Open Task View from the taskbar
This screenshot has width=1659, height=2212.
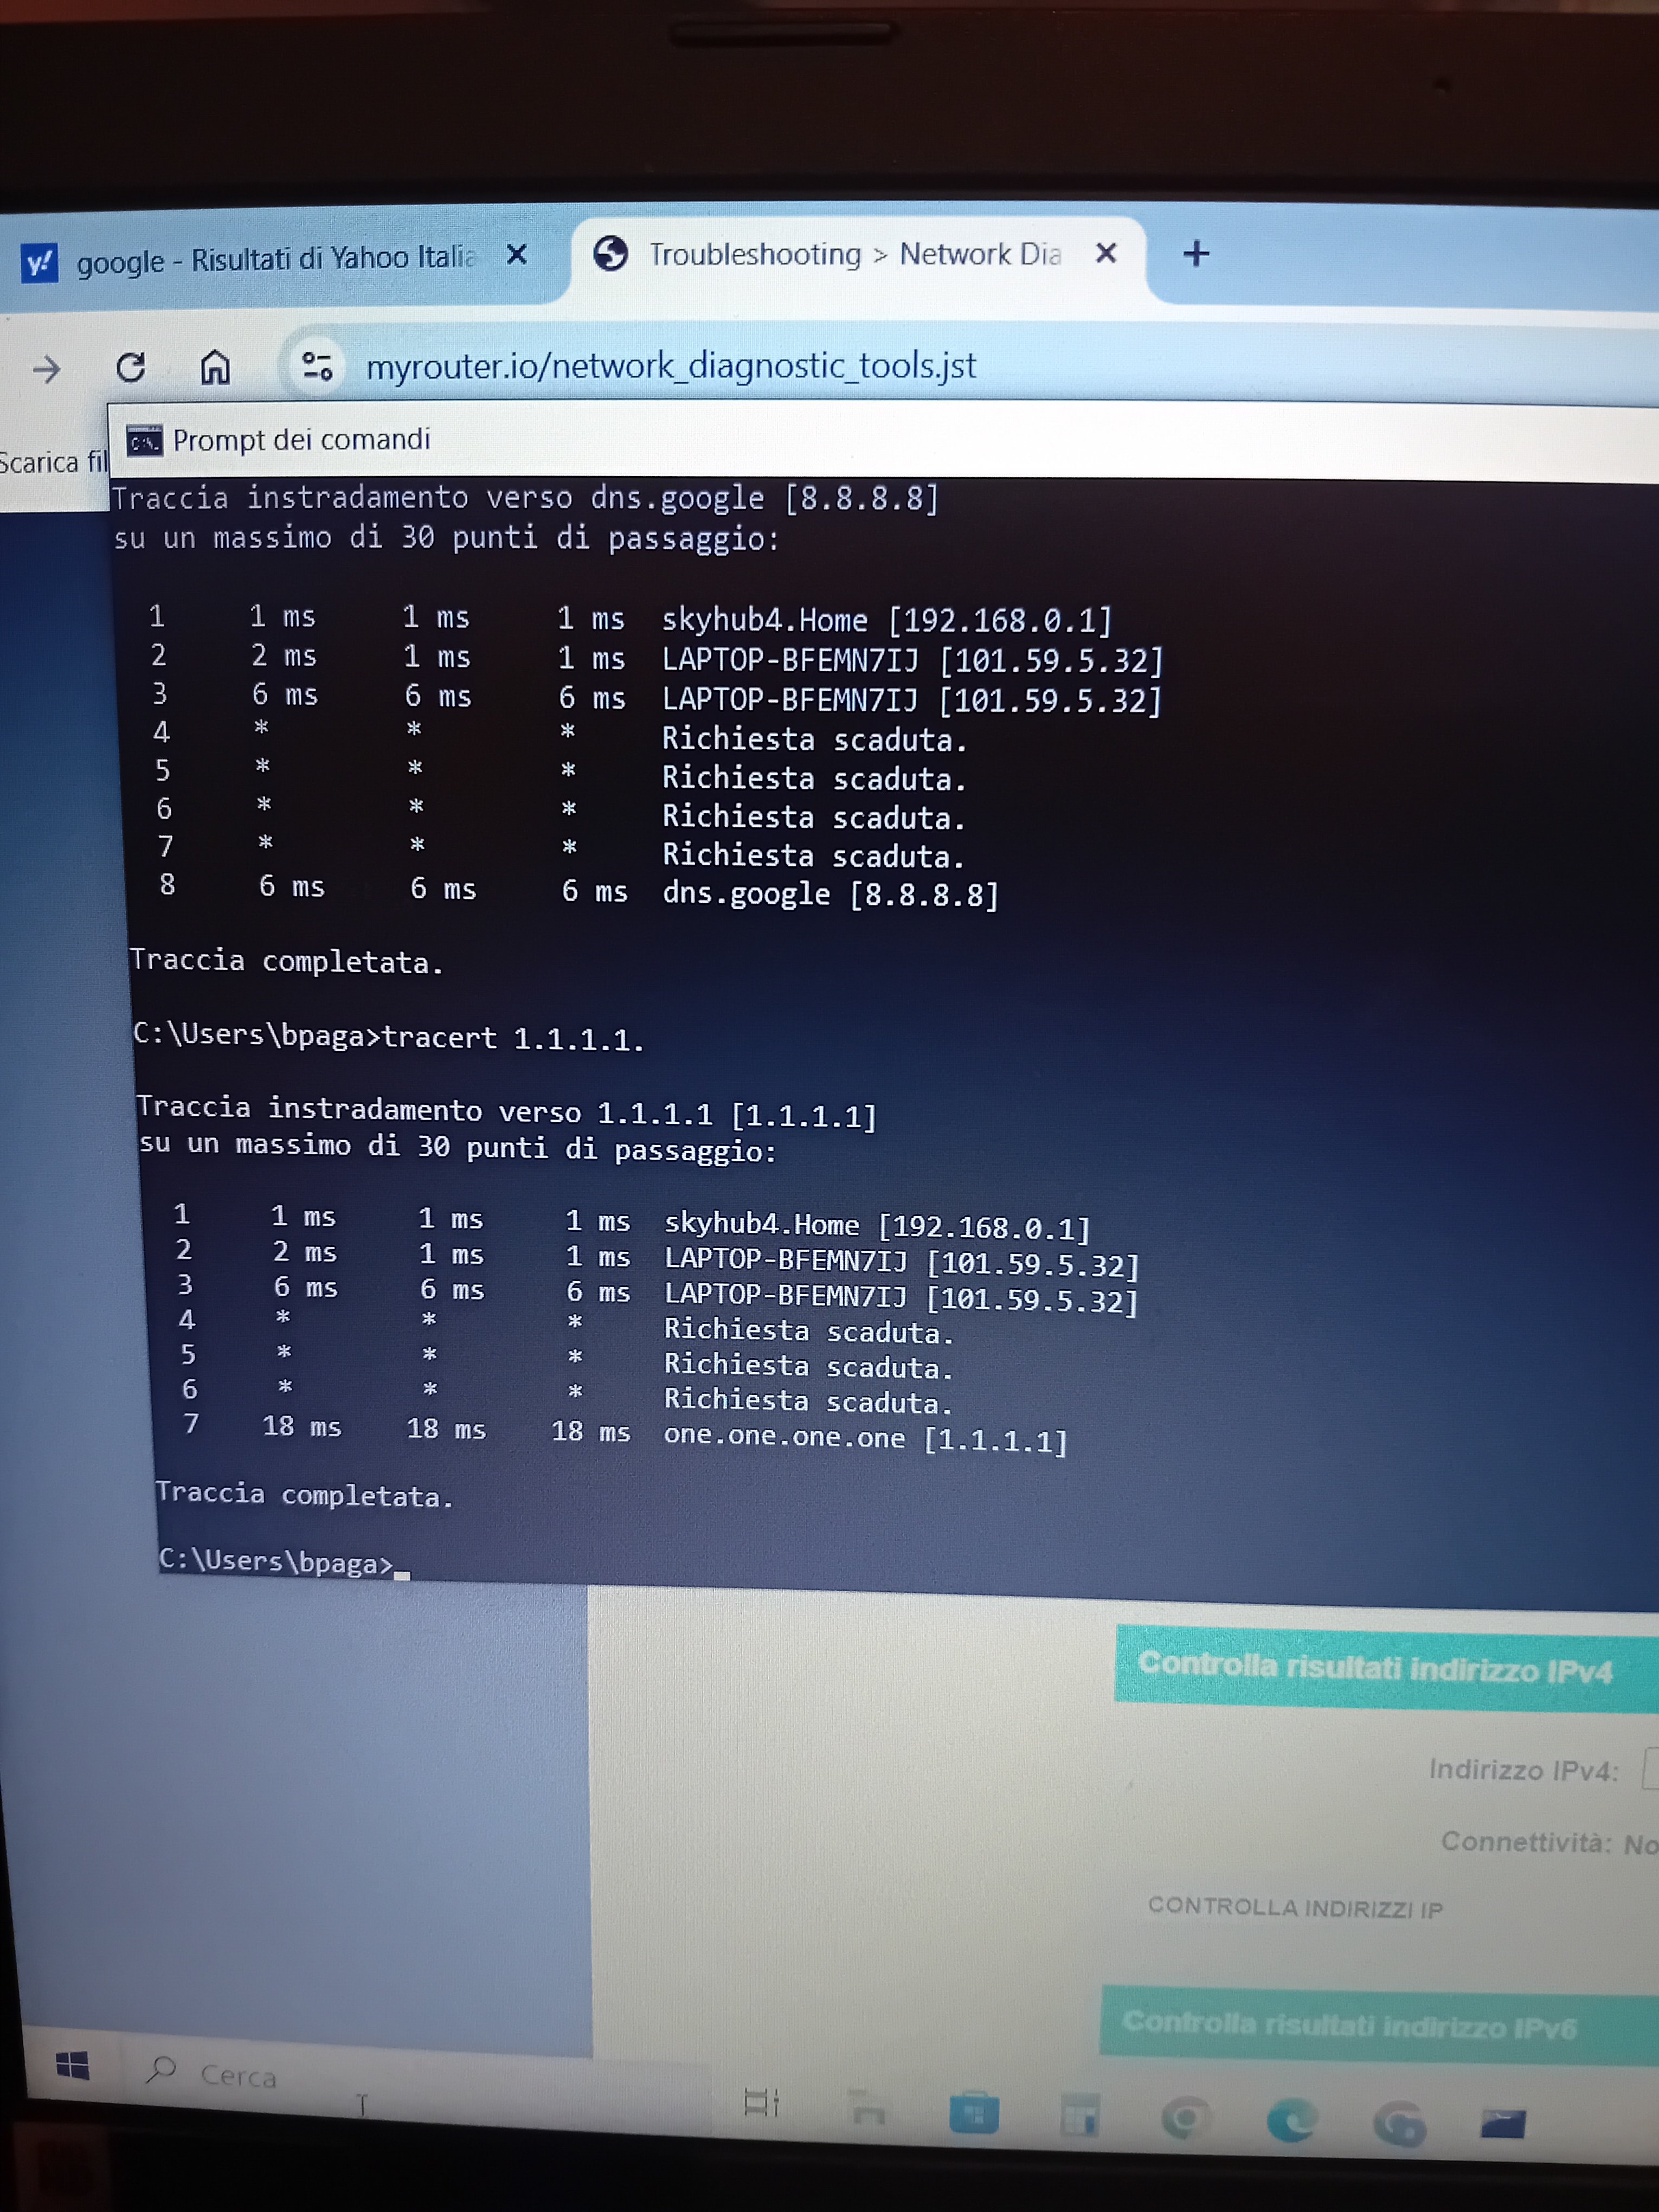pyautogui.click(x=762, y=2102)
